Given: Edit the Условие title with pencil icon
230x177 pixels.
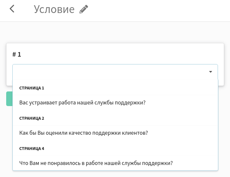Looking at the screenshot, I should [x=84, y=9].
